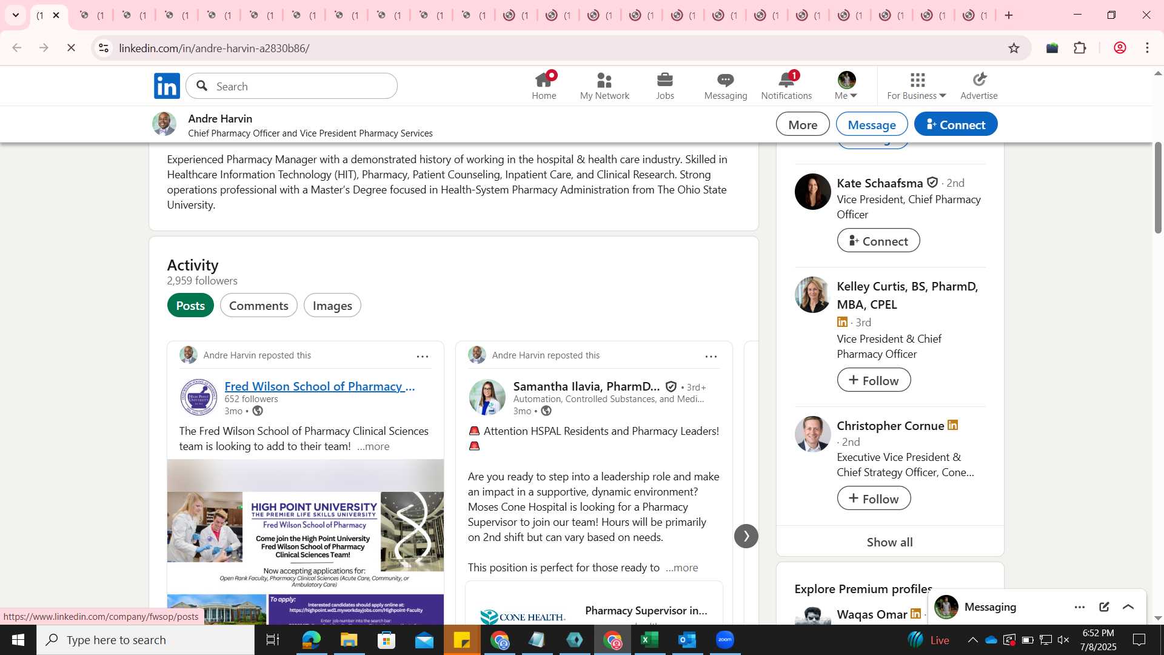
Task: Stop page loading button
Action: tap(71, 48)
